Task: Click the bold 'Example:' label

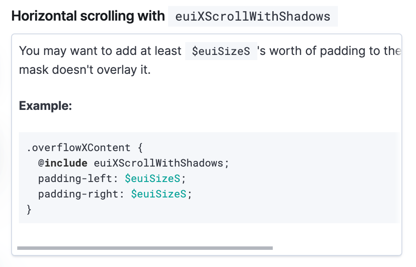Action: point(45,106)
